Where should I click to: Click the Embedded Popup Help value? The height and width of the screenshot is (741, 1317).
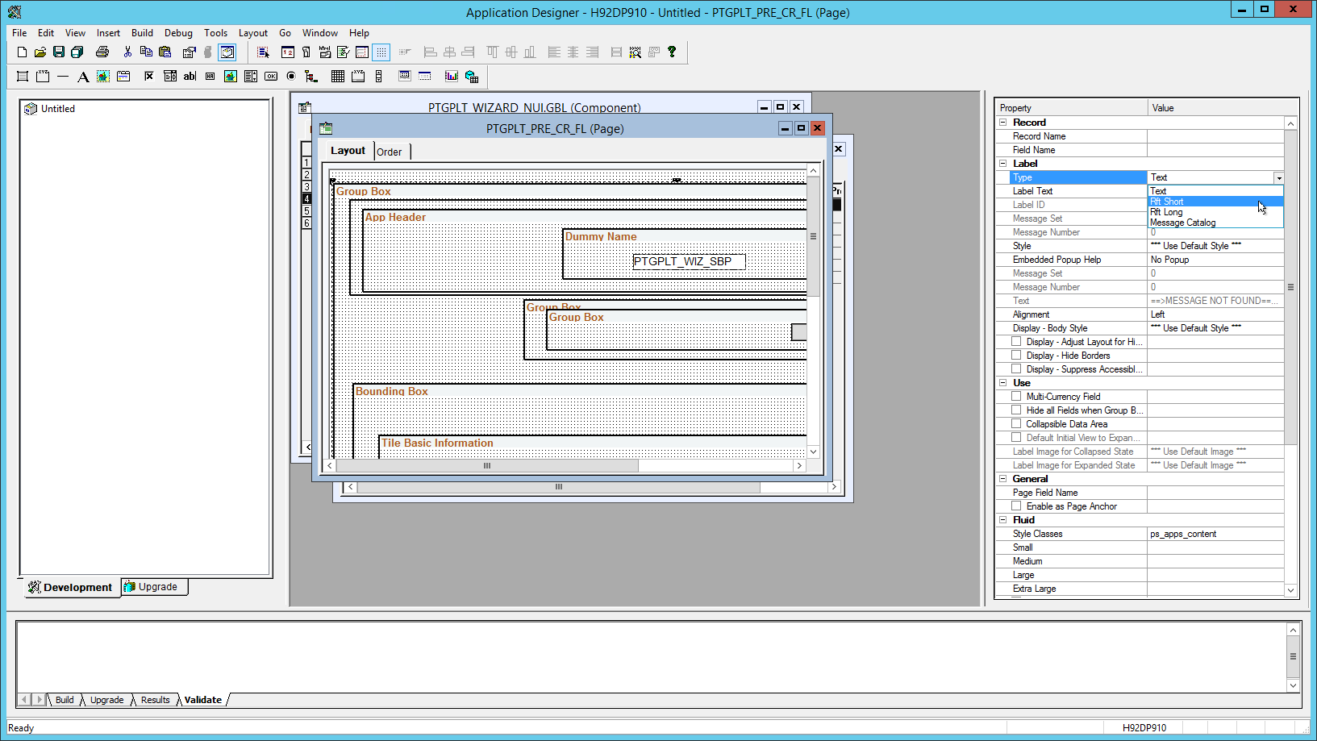[1215, 260]
